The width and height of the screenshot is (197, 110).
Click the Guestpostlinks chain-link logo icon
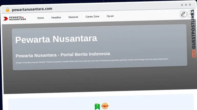click(x=194, y=54)
